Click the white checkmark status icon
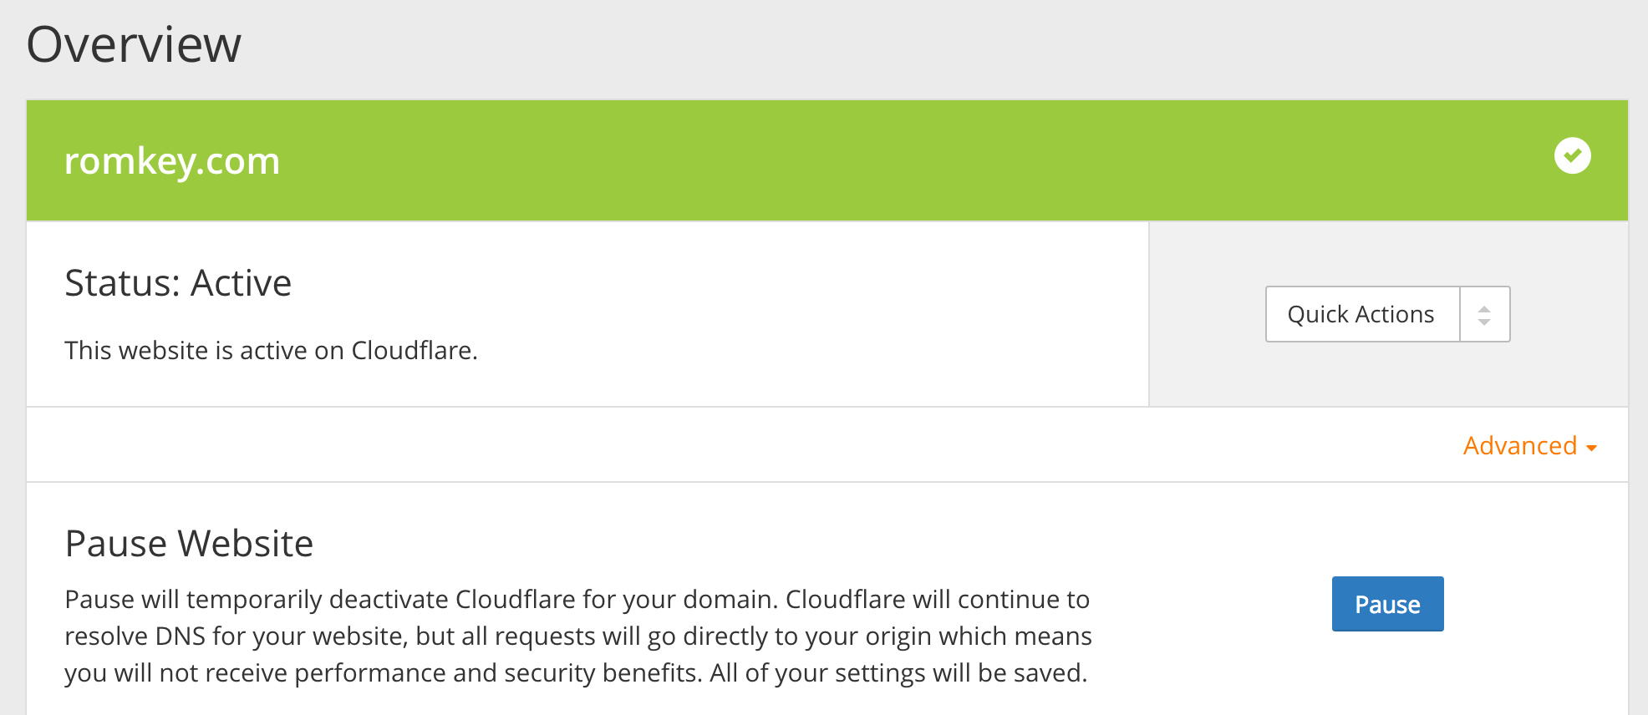The width and height of the screenshot is (1648, 715). [x=1572, y=156]
